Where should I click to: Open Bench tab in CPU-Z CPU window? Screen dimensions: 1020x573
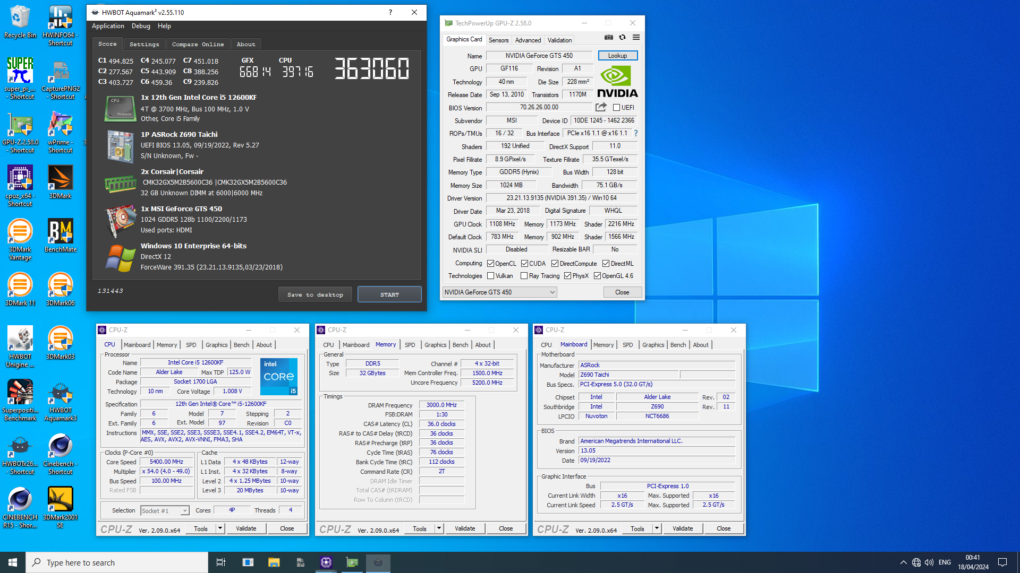[x=241, y=345]
